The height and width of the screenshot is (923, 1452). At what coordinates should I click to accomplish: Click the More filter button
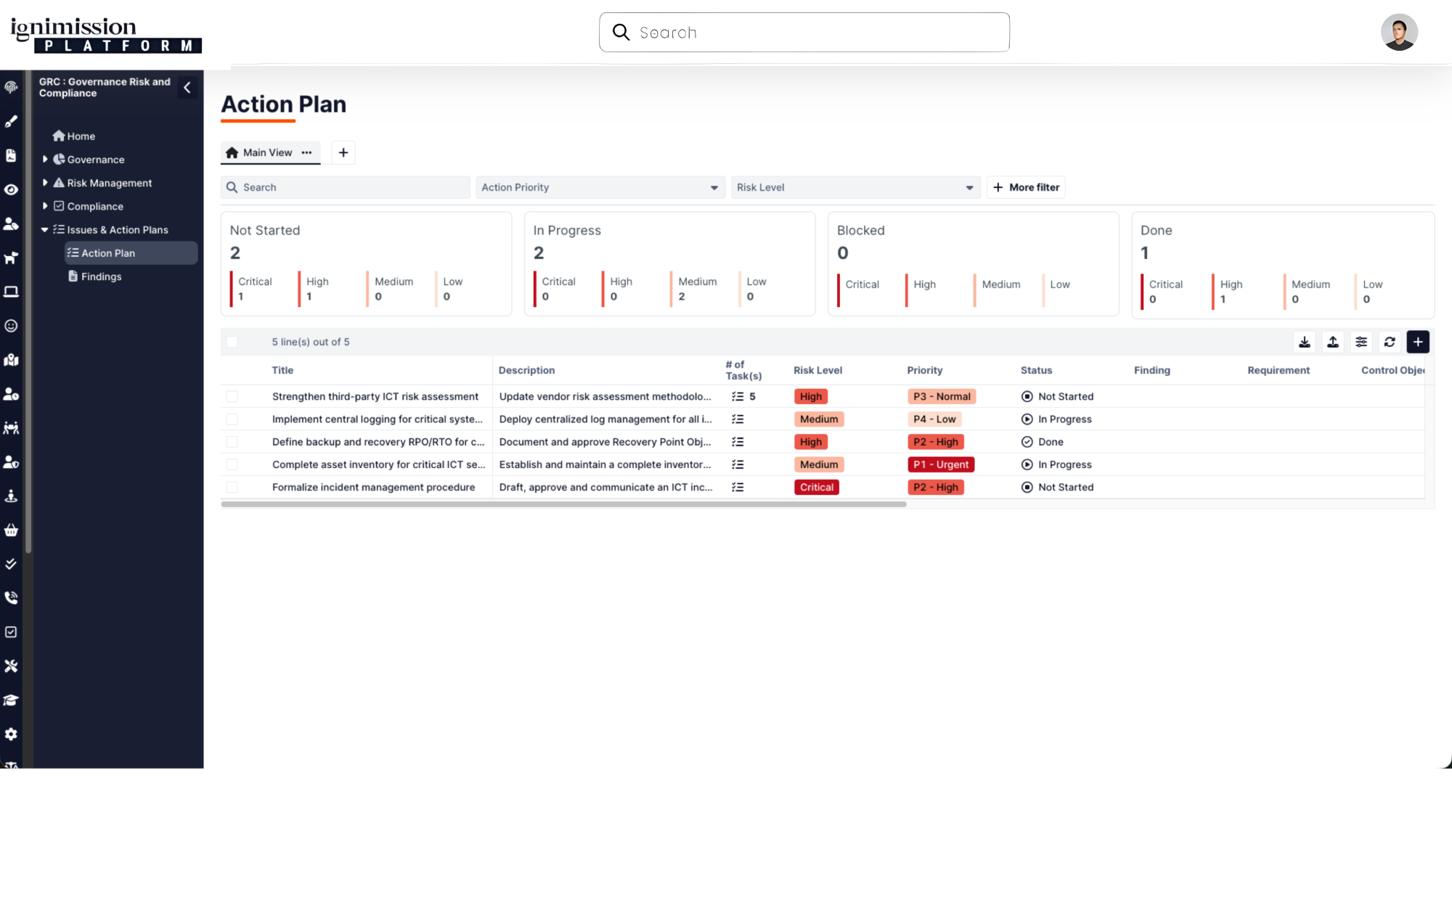[1026, 187]
